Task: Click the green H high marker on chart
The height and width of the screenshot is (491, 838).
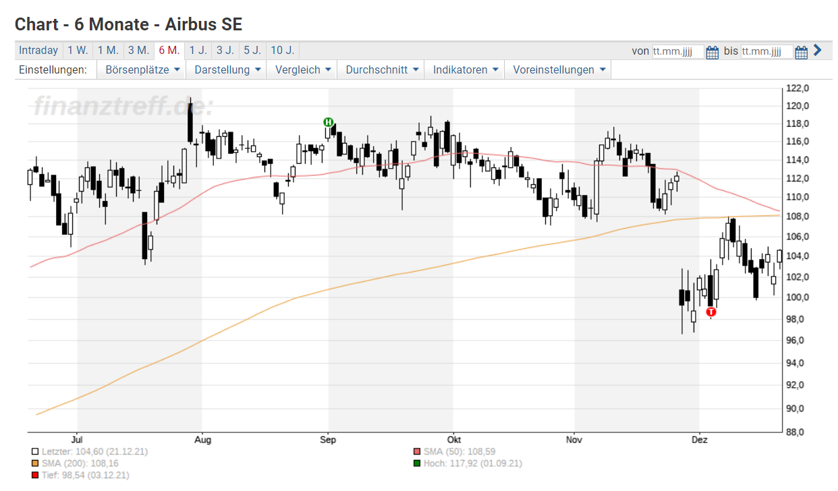Action: pos(328,122)
